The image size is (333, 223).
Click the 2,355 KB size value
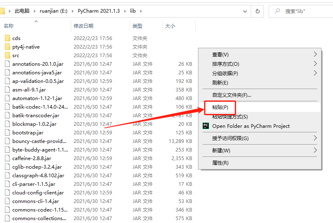click(x=182, y=158)
